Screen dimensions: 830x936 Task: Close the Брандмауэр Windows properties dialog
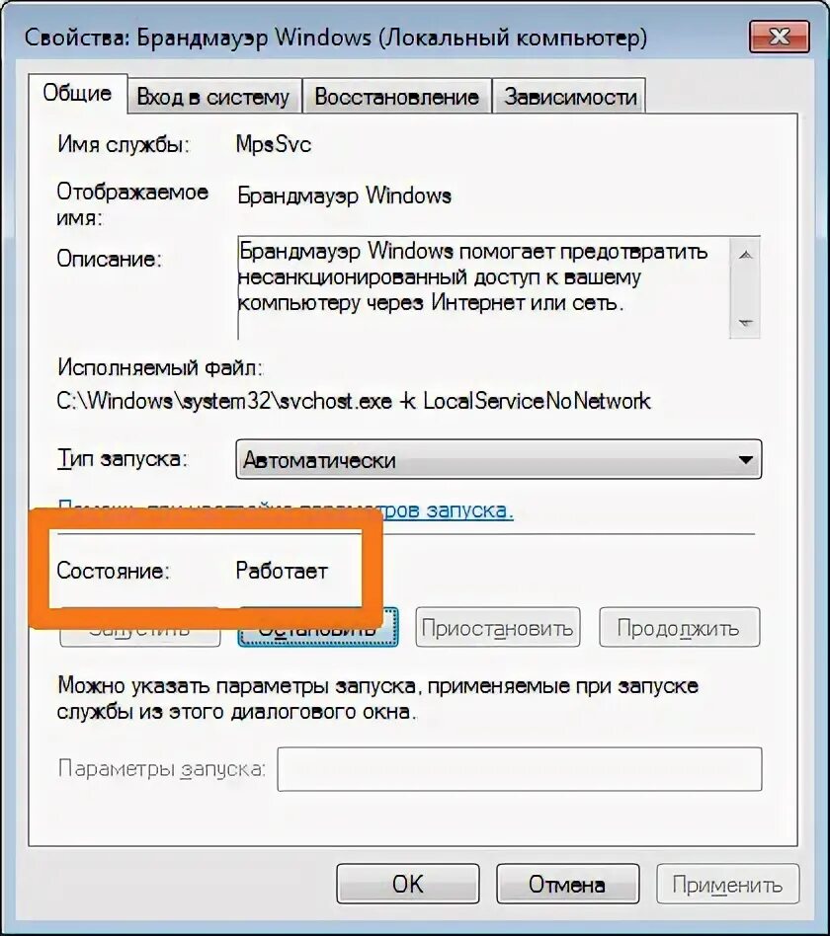780,37
